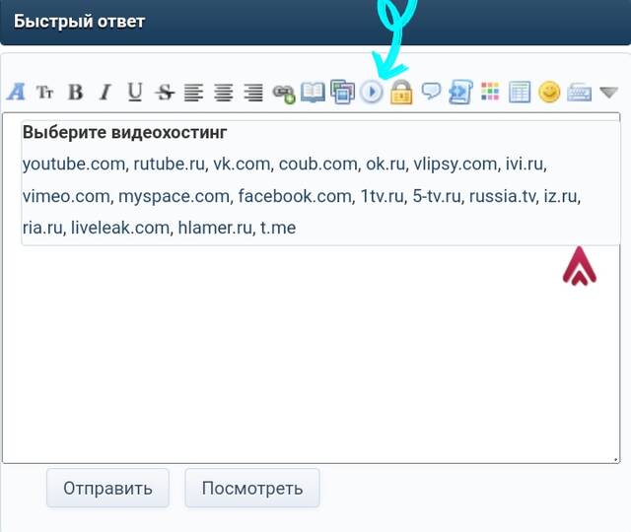
Task: Choose vk.com video hosting
Action: [242, 165]
